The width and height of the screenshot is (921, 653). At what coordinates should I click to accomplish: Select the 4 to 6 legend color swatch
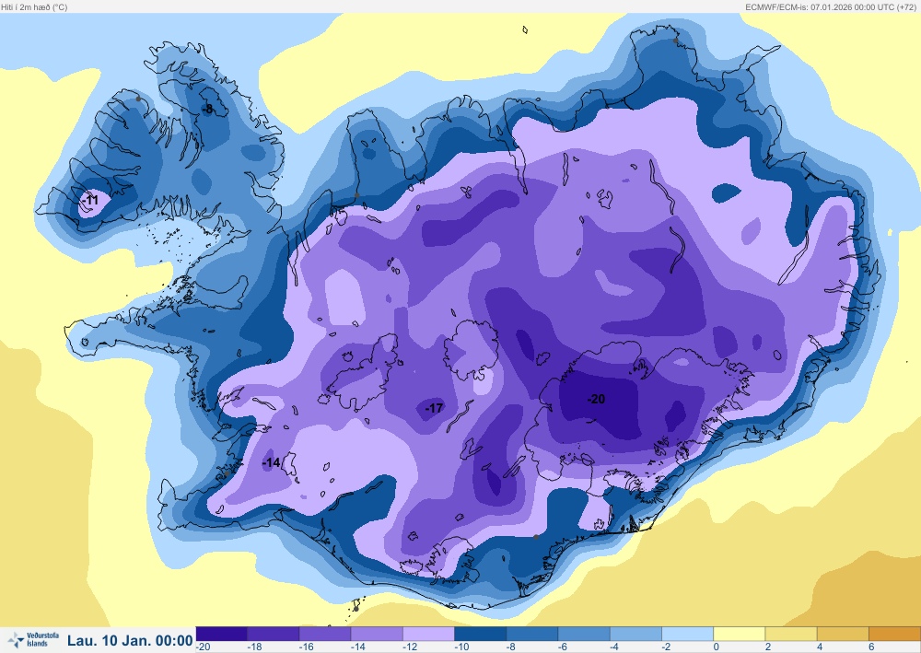[843, 634]
